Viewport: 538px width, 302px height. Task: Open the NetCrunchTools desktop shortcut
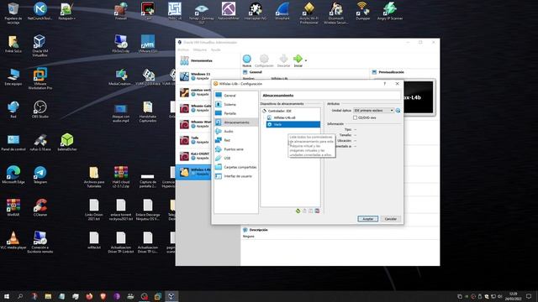[40, 11]
